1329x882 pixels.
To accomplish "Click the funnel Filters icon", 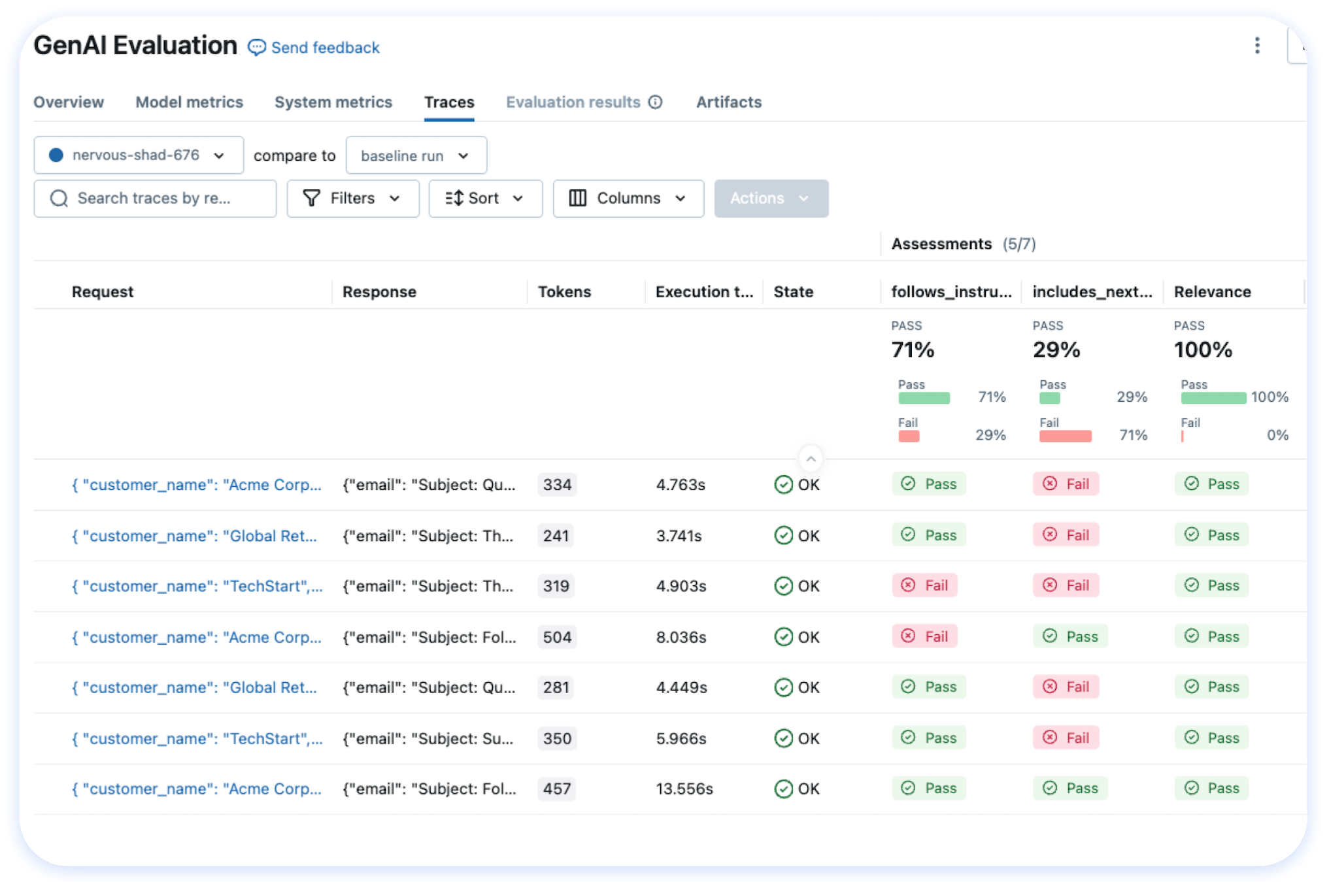I will click(312, 198).
